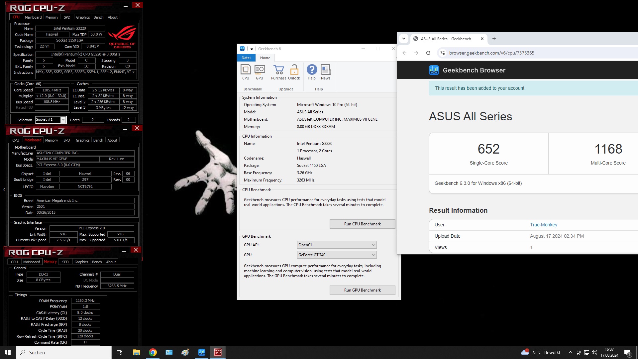This screenshot has height=359, width=638.
Task: Select CPU tab in middle CPU-Z window
Action: [x=16, y=140]
